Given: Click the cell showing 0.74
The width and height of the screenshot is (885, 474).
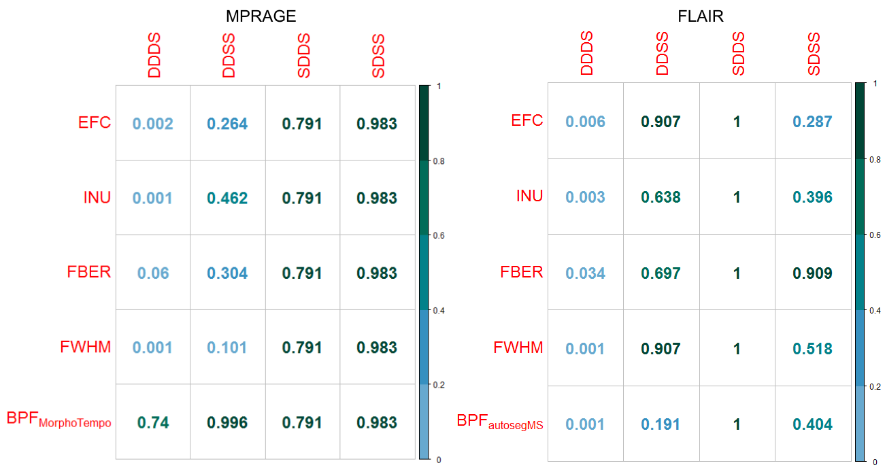Looking at the screenshot, I should [153, 423].
